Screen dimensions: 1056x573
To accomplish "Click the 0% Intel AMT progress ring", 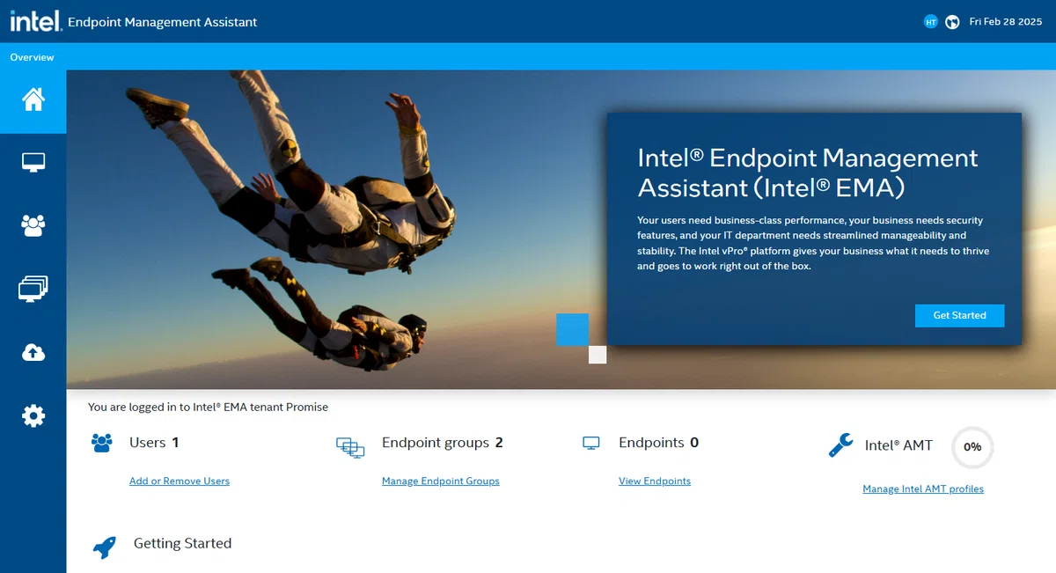I will pyautogui.click(x=972, y=447).
